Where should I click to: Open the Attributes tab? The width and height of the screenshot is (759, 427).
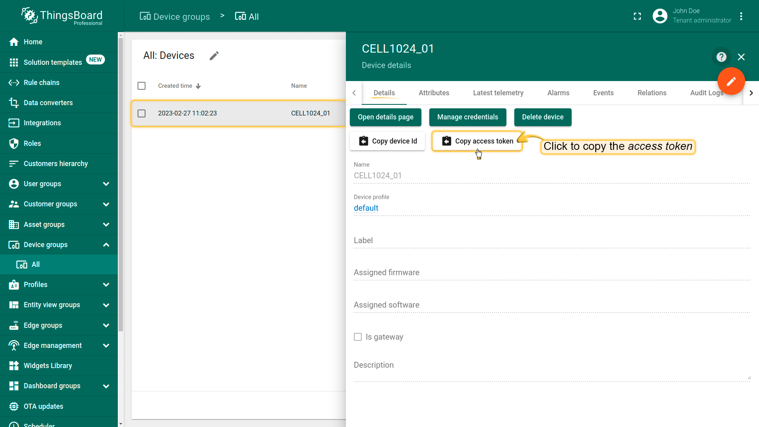[434, 93]
